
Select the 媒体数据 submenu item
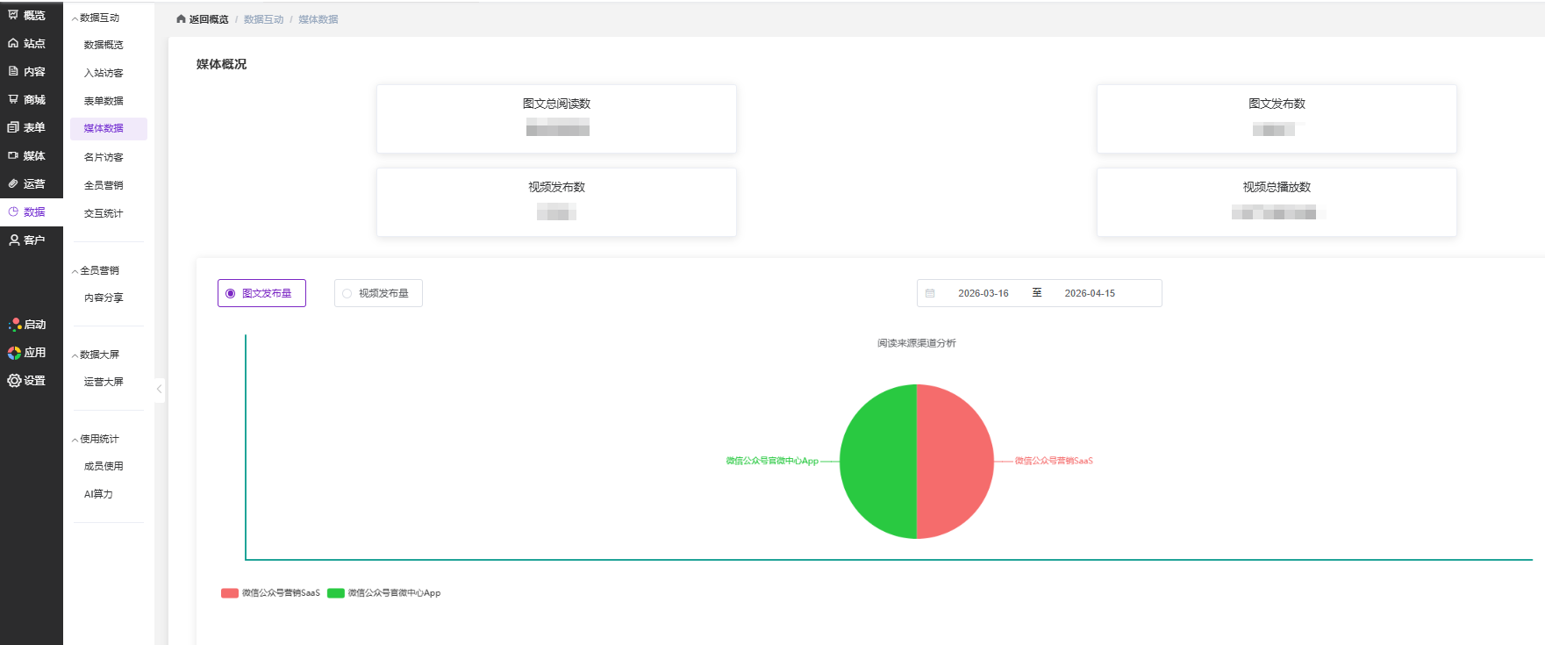pos(109,128)
